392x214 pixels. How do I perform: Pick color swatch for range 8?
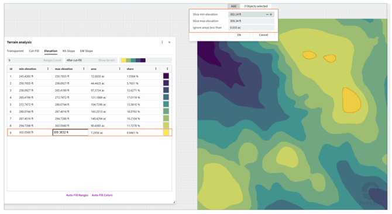[x=166, y=125]
